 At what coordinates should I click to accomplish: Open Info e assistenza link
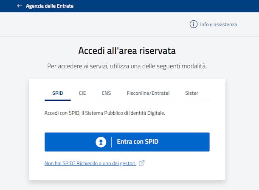point(219,25)
